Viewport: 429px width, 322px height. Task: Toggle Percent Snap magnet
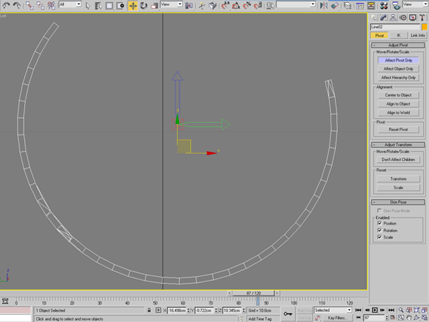click(247, 5)
